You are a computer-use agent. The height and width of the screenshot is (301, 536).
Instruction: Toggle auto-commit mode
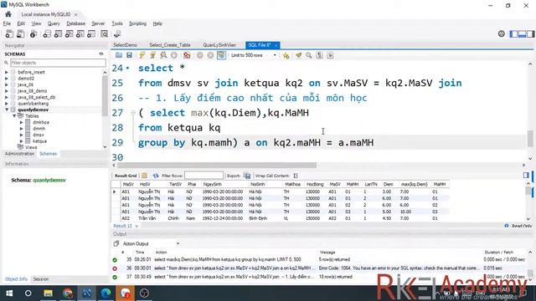tap(221, 55)
